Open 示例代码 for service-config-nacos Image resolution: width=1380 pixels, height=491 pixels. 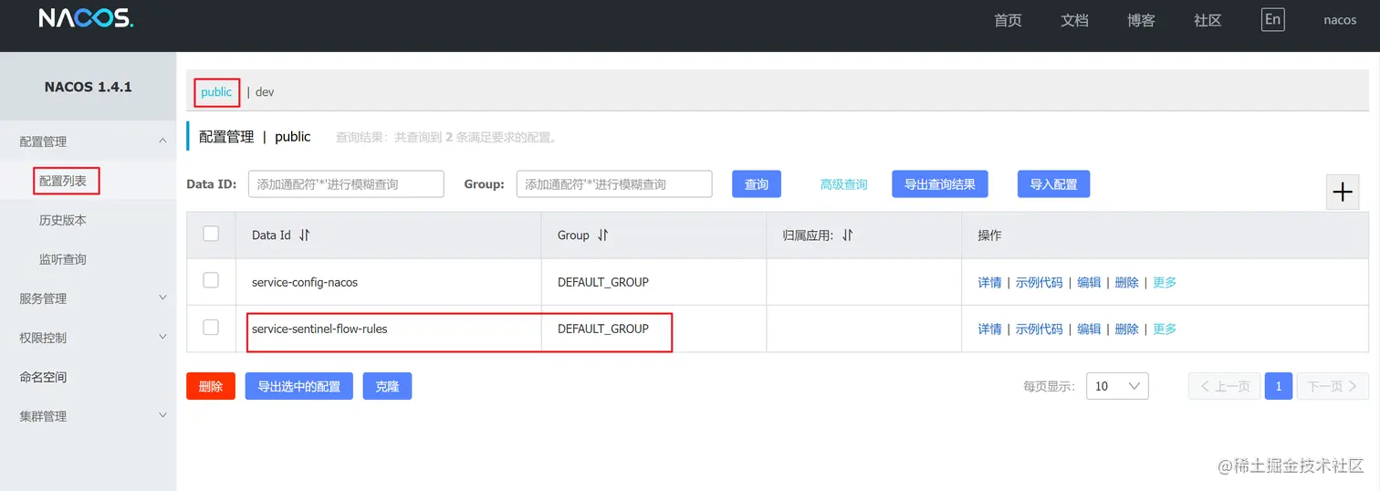(1039, 283)
